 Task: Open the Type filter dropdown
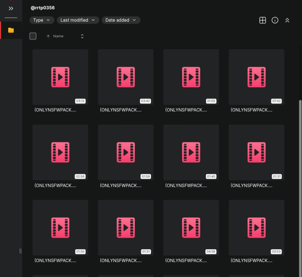[42, 20]
